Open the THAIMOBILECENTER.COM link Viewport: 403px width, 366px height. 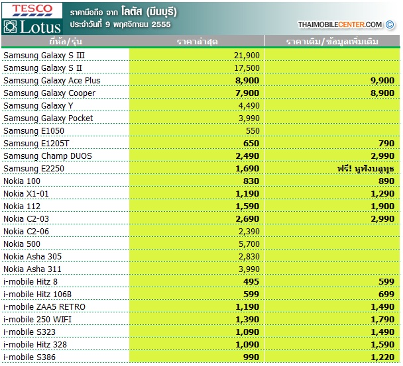pyautogui.click(x=340, y=24)
